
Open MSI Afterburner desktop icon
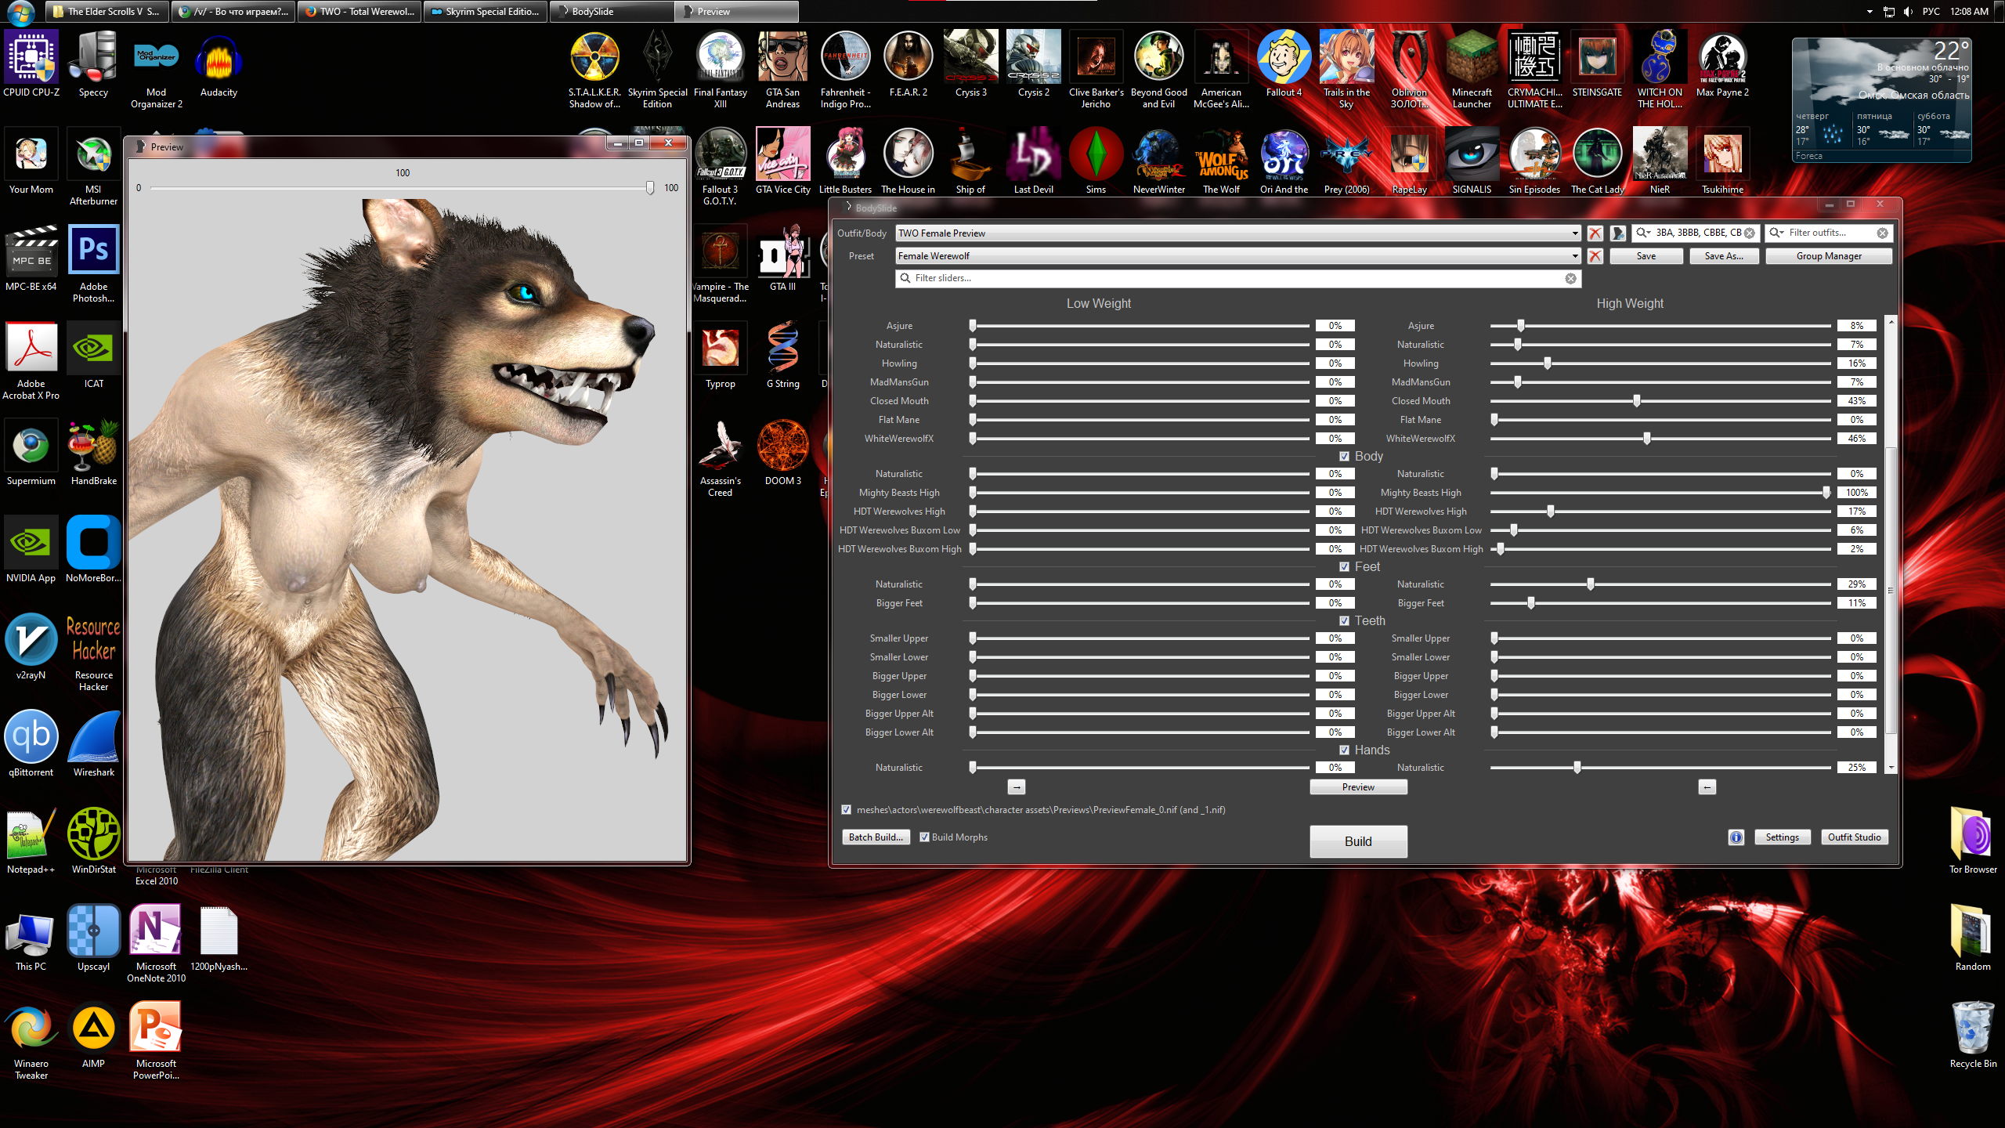94,167
